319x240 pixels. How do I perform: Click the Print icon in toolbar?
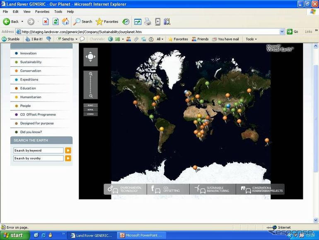[x=147, y=22]
